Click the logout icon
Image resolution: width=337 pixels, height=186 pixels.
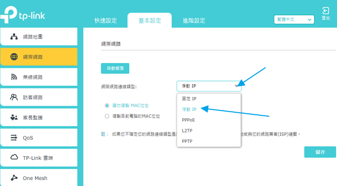tap(325, 11)
